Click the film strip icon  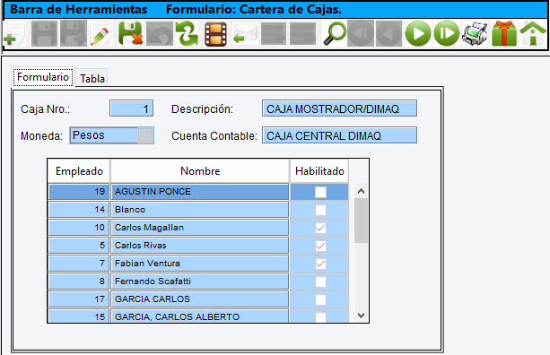coord(215,34)
